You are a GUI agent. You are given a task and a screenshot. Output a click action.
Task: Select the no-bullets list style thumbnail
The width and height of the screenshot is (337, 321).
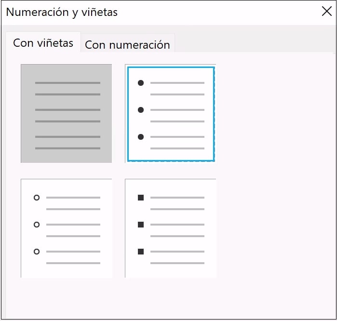[x=67, y=113]
